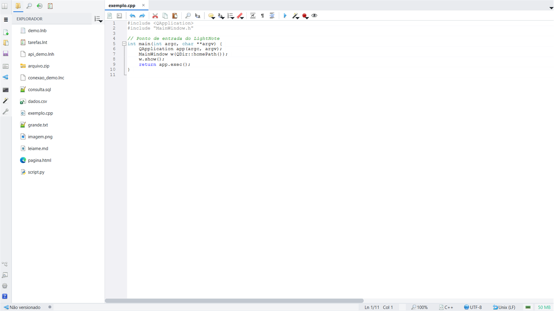
Task: Toggle show paragraph marks pilcrow
Action: [x=262, y=16]
